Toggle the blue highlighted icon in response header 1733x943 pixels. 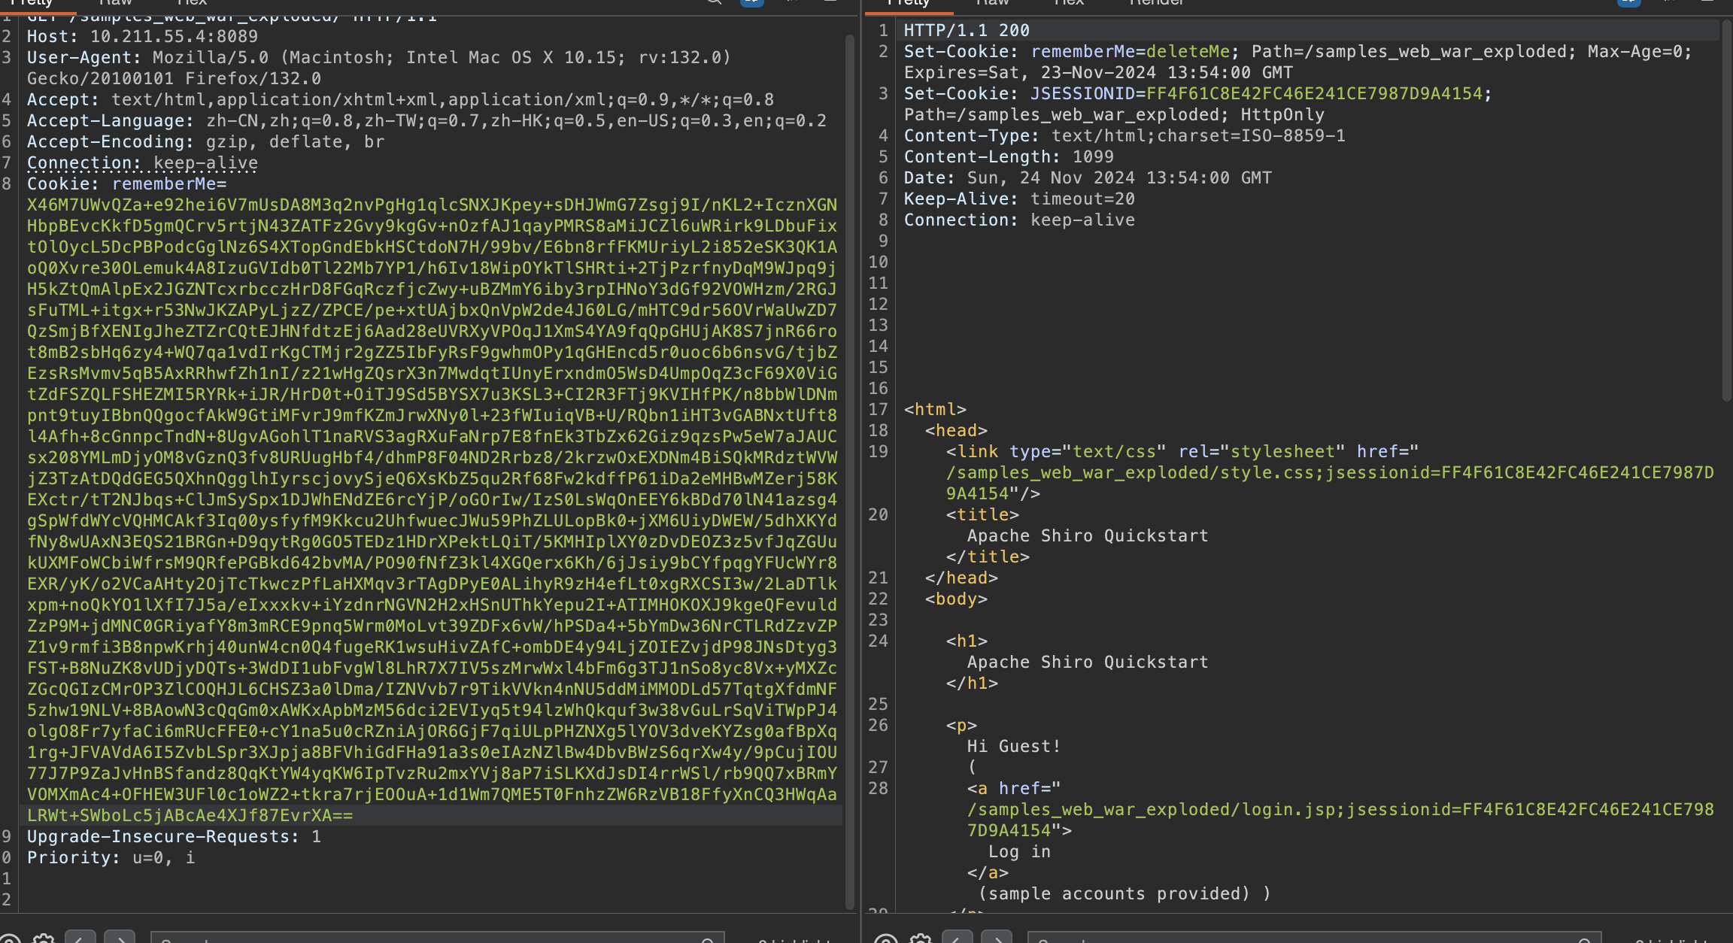[x=1628, y=2]
